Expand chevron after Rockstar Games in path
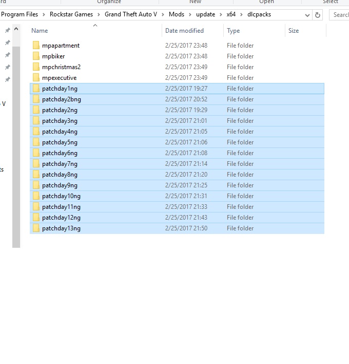The height and width of the screenshot is (364, 349). pos(99,15)
